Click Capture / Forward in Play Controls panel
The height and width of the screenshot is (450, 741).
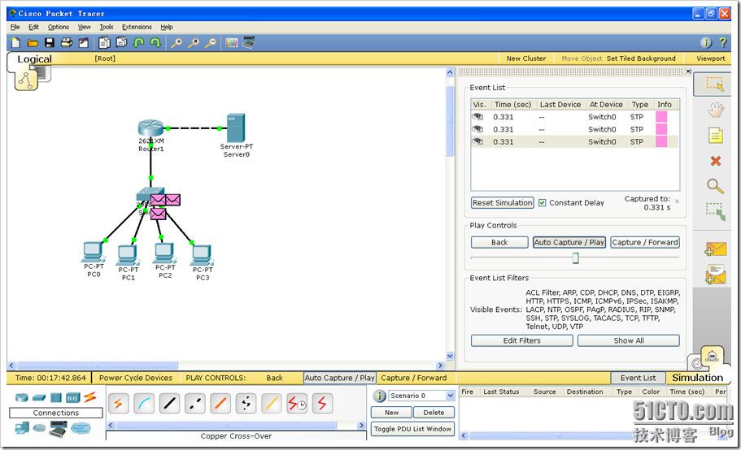(x=645, y=242)
